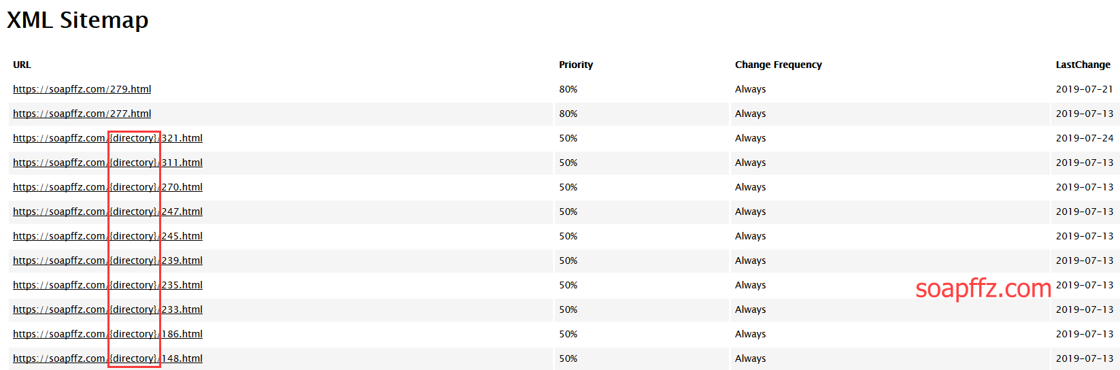The image size is (1120, 370).
Task: Open the soapffz.com/279.html link
Action: coord(82,89)
